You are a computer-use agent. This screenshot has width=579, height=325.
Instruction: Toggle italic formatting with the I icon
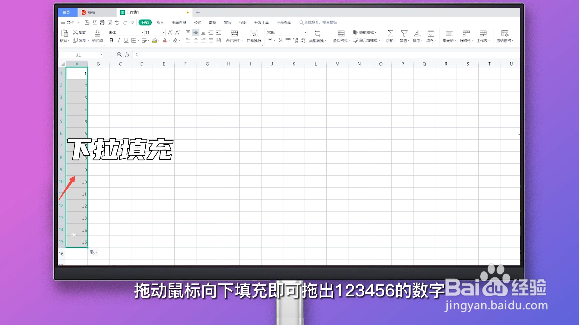119,40
